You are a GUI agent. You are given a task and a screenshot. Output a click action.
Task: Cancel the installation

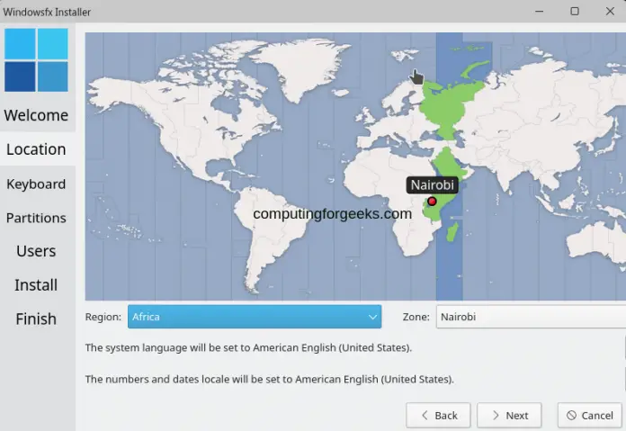(589, 416)
